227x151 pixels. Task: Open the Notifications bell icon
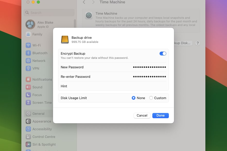(28, 79)
